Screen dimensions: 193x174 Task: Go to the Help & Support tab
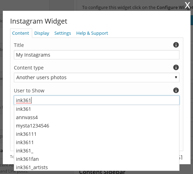[x=92, y=33]
